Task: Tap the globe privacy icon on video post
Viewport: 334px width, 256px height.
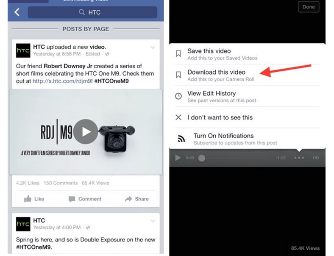Action: 107,54
